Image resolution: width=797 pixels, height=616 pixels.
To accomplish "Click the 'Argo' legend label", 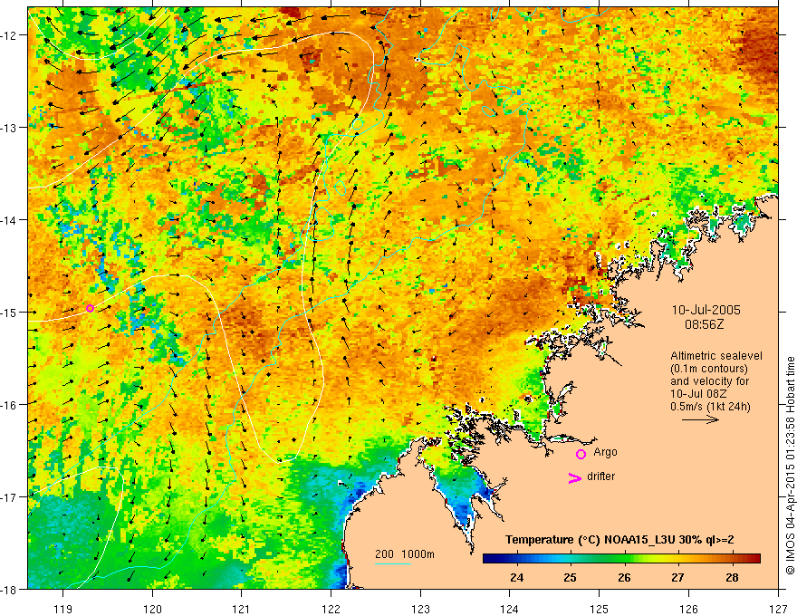I will tap(605, 452).
